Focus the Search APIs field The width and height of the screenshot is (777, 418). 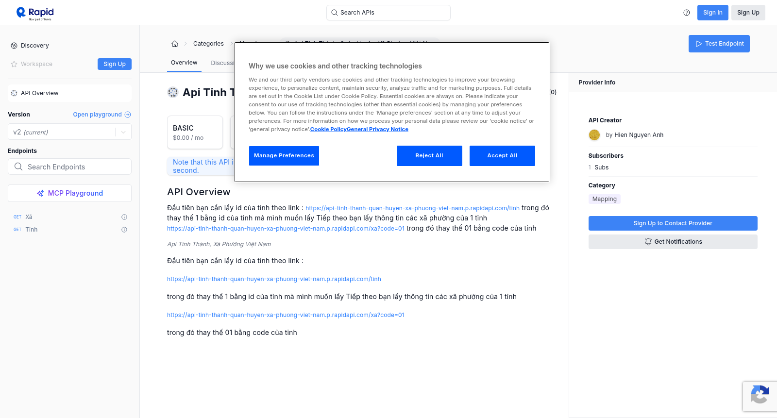click(x=388, y=13)
